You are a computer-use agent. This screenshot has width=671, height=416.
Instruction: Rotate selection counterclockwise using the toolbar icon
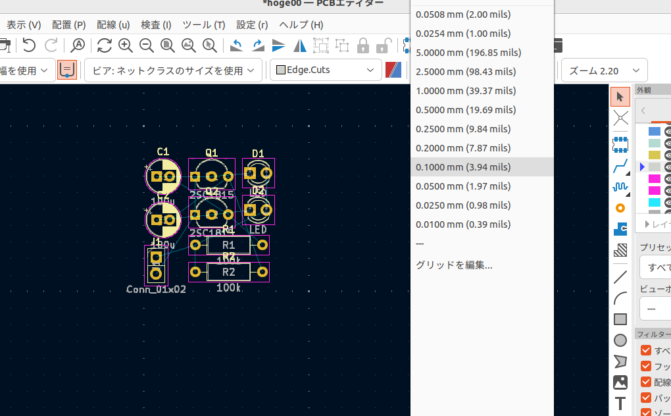[x=236, y=45]
